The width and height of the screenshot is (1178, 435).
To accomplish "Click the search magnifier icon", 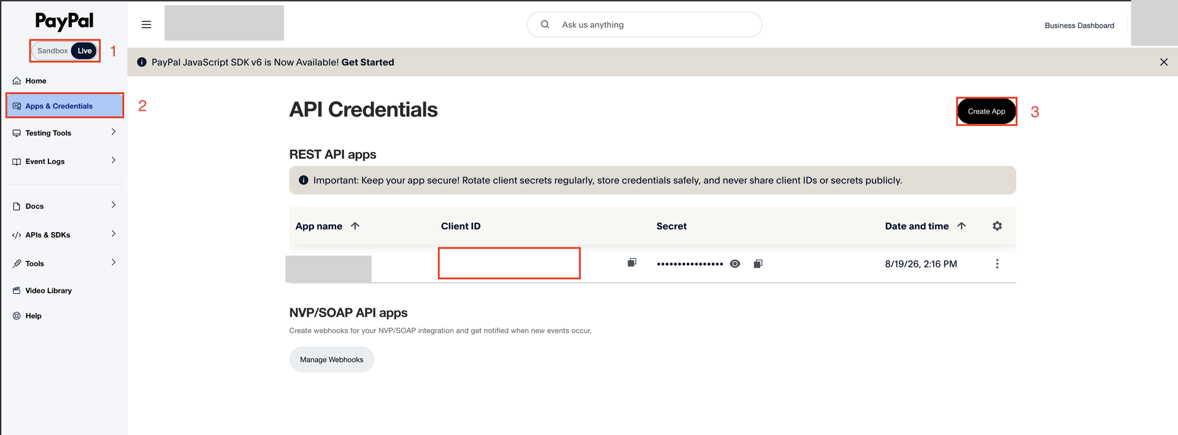I will (545, 25).
